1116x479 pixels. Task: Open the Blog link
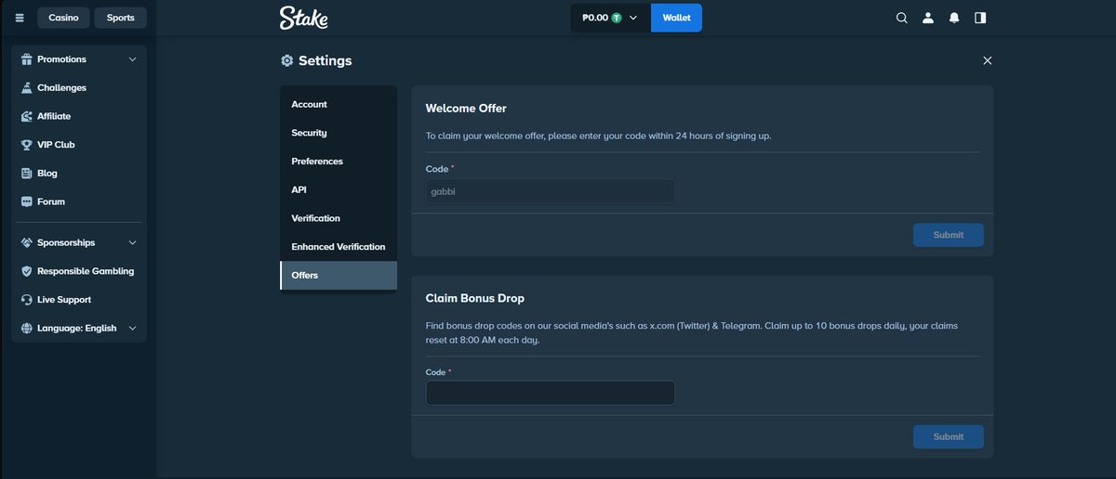click(x=47, y=174)
